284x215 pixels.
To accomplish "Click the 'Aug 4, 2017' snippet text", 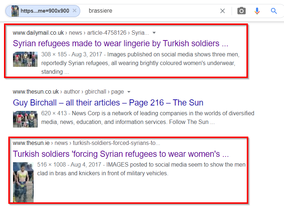I will click(86, 164).
